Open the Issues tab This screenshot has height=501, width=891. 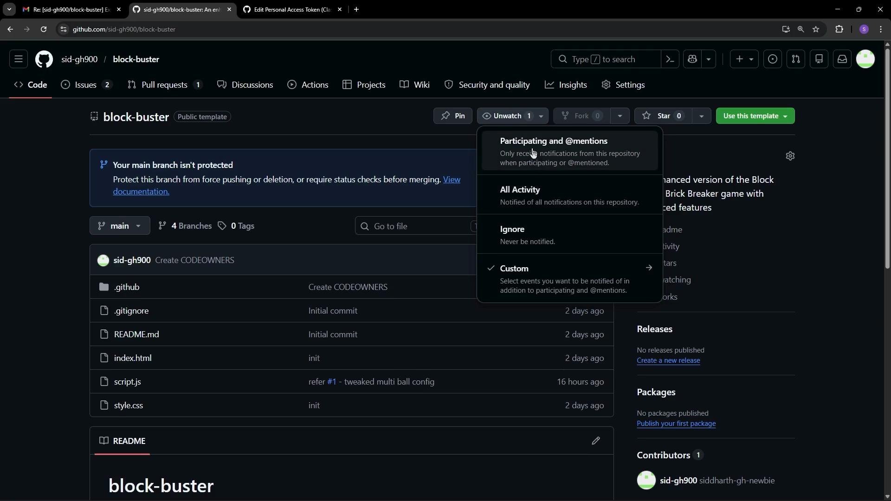87,85
